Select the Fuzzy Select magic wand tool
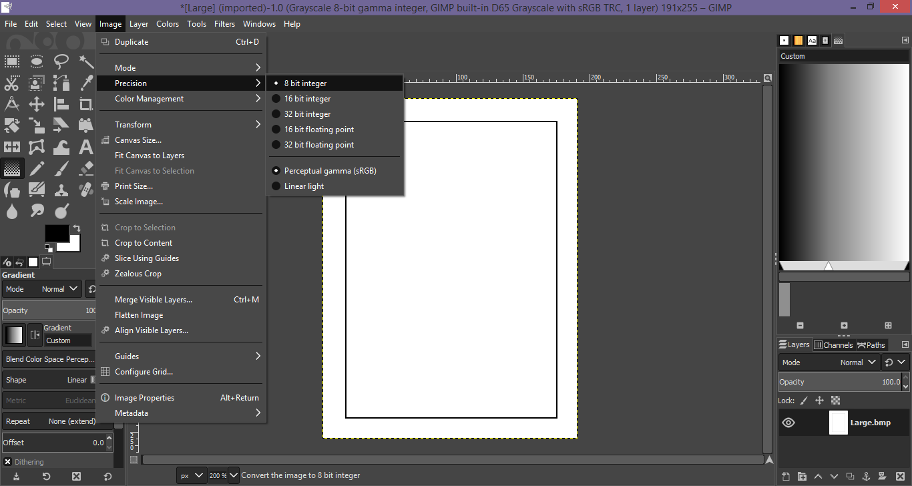This screenshot has height=486, width=912. [x=86, y=62]
